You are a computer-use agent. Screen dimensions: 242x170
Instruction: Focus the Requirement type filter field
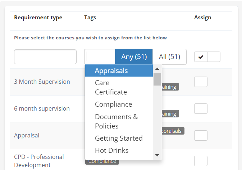coord(45,57)
